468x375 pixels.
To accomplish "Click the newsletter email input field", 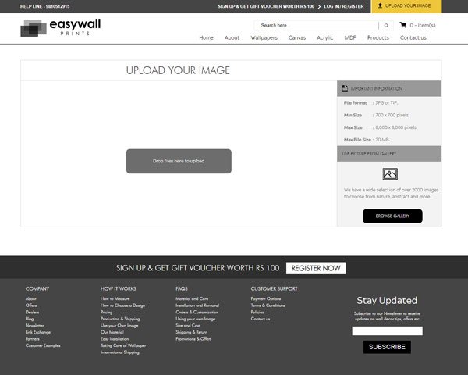I will [387, 330].
